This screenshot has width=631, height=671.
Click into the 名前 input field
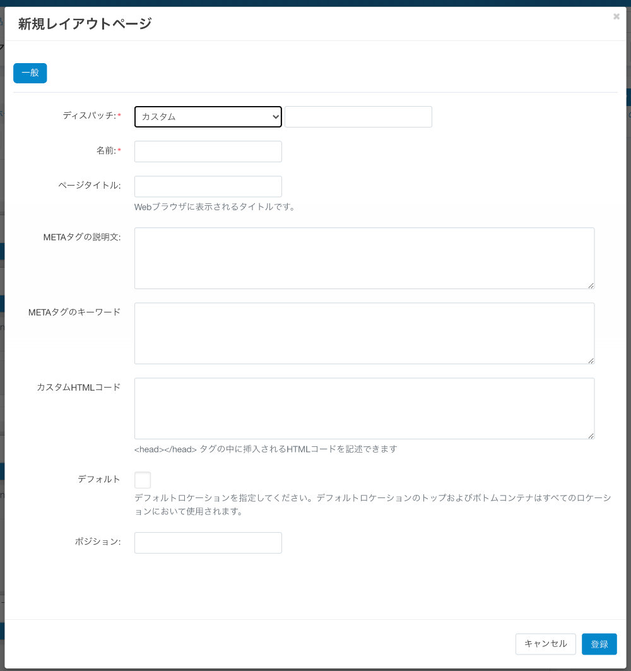point(208,151)
